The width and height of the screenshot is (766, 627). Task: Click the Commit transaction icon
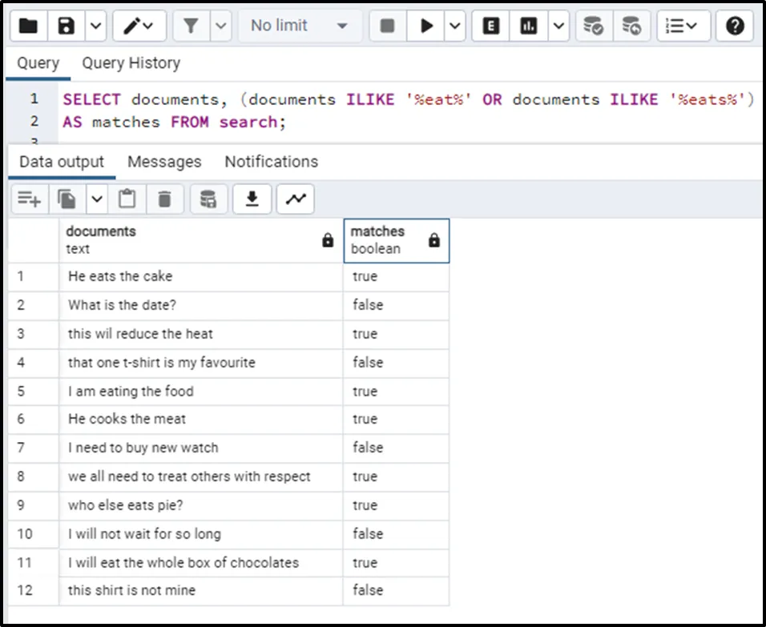click(593, 26)
